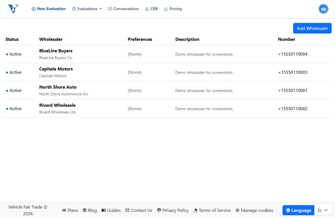Navigate to the Pricing page
This screenshot has width=335, height=218.
(173, 9)
